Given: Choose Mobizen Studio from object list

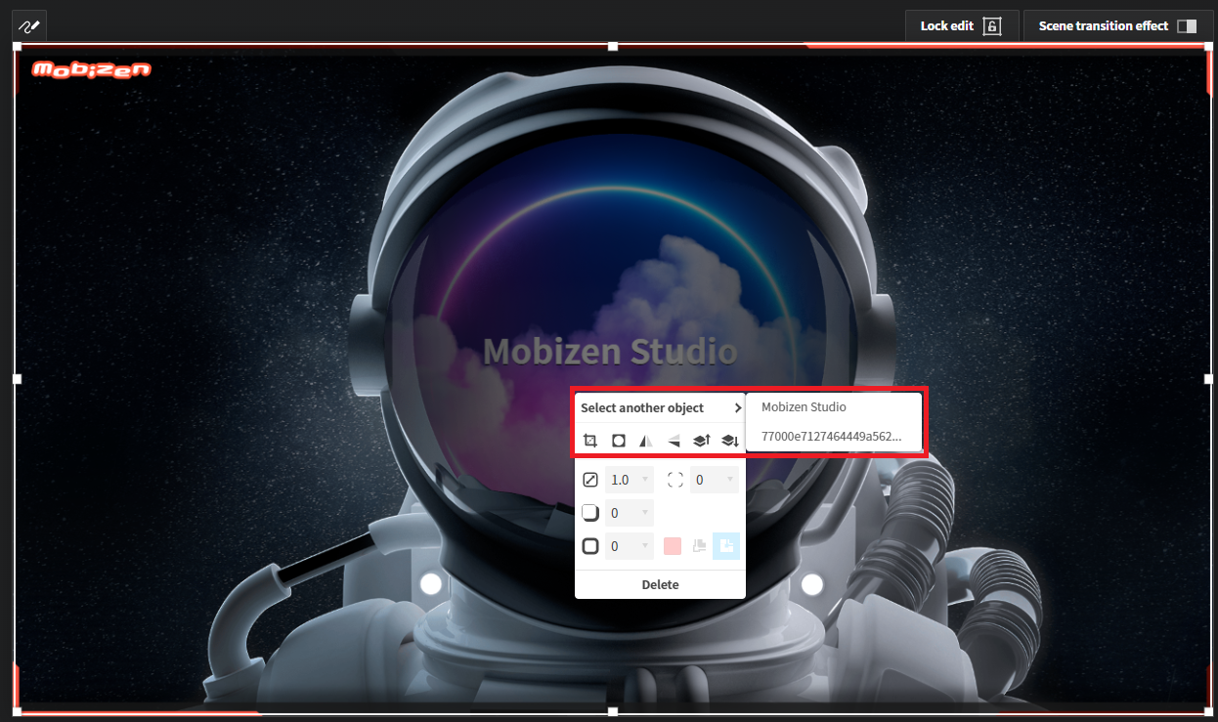Looking at the screenshot, I should (x=834, y=407).
